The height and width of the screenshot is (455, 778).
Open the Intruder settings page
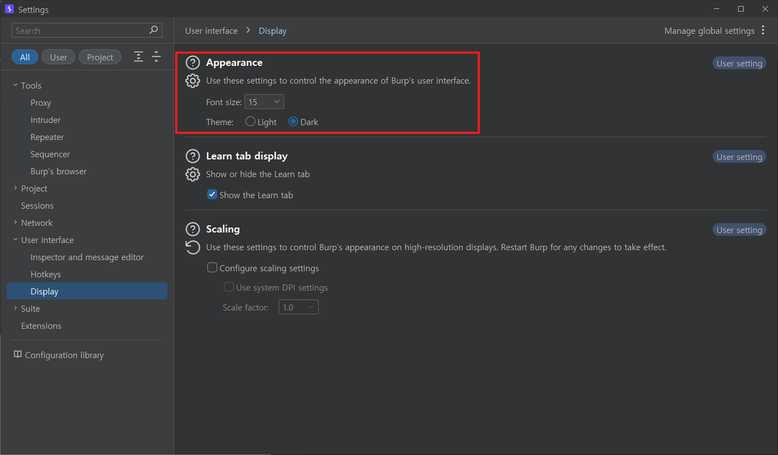45,120
